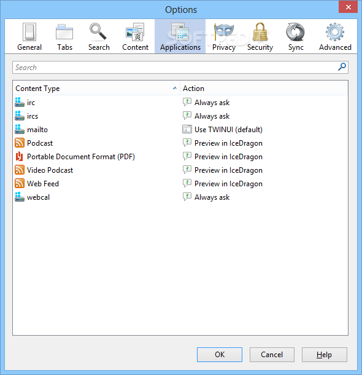362x375 pixels.
Task: Select the ircs content type row
Action: click(x=180, y=116)
